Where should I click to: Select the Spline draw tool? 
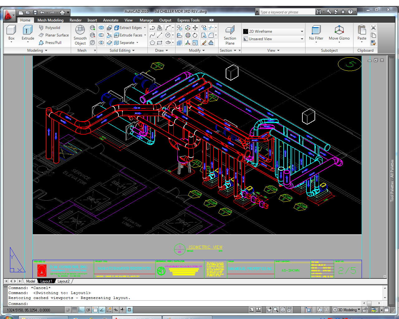[152, 35]
